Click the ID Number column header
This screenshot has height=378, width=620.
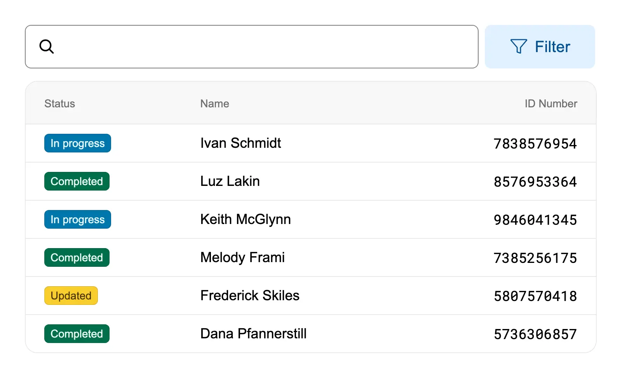550,103
